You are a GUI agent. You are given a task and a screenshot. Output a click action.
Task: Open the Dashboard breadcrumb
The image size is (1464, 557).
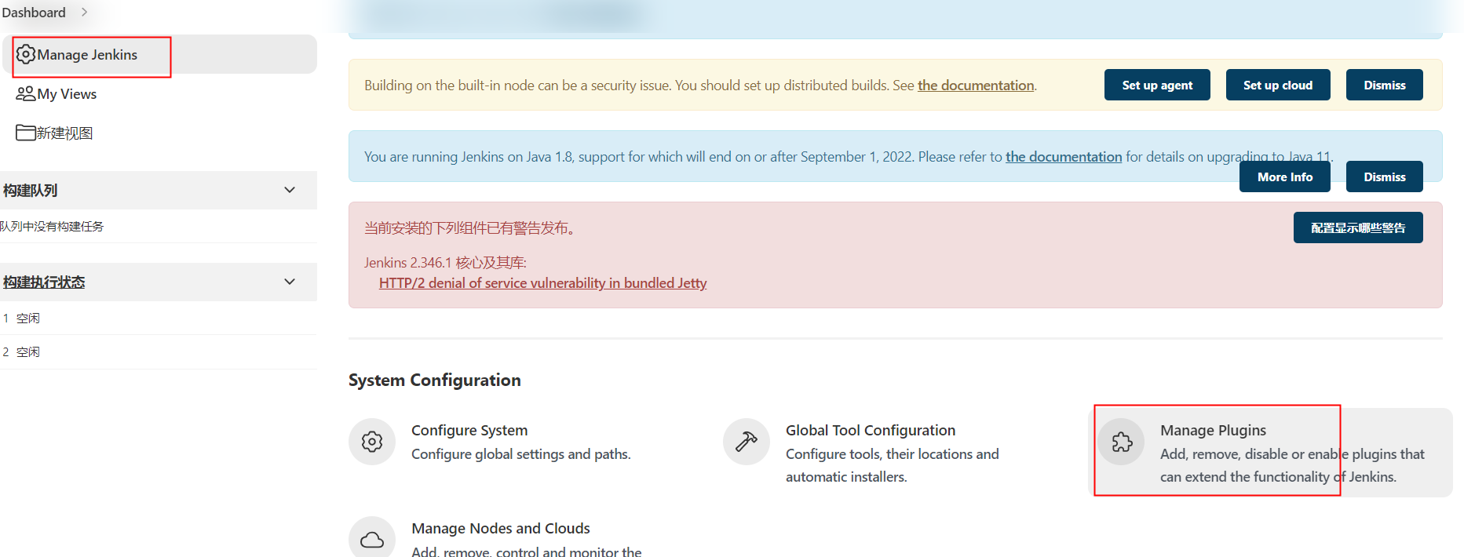[34, 13]
